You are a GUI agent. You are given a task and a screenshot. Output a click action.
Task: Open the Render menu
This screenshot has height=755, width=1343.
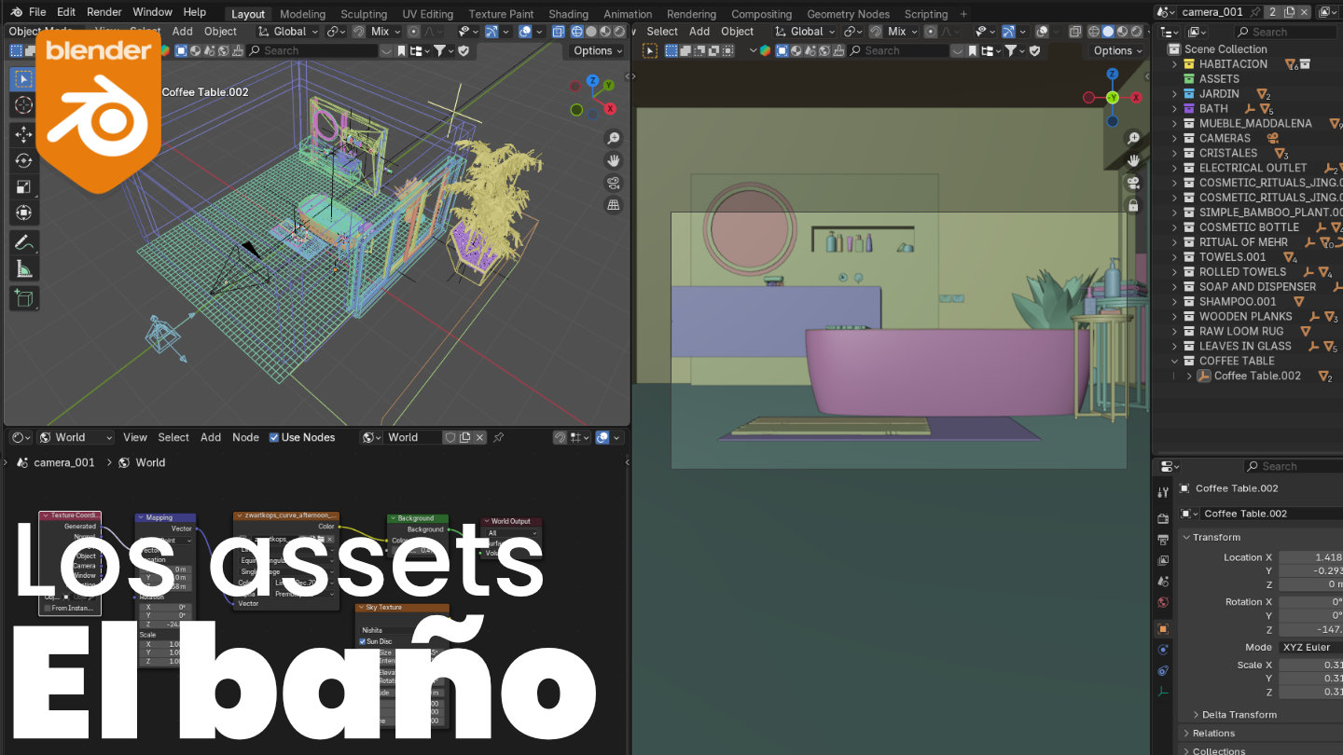(x=104, y=12)
